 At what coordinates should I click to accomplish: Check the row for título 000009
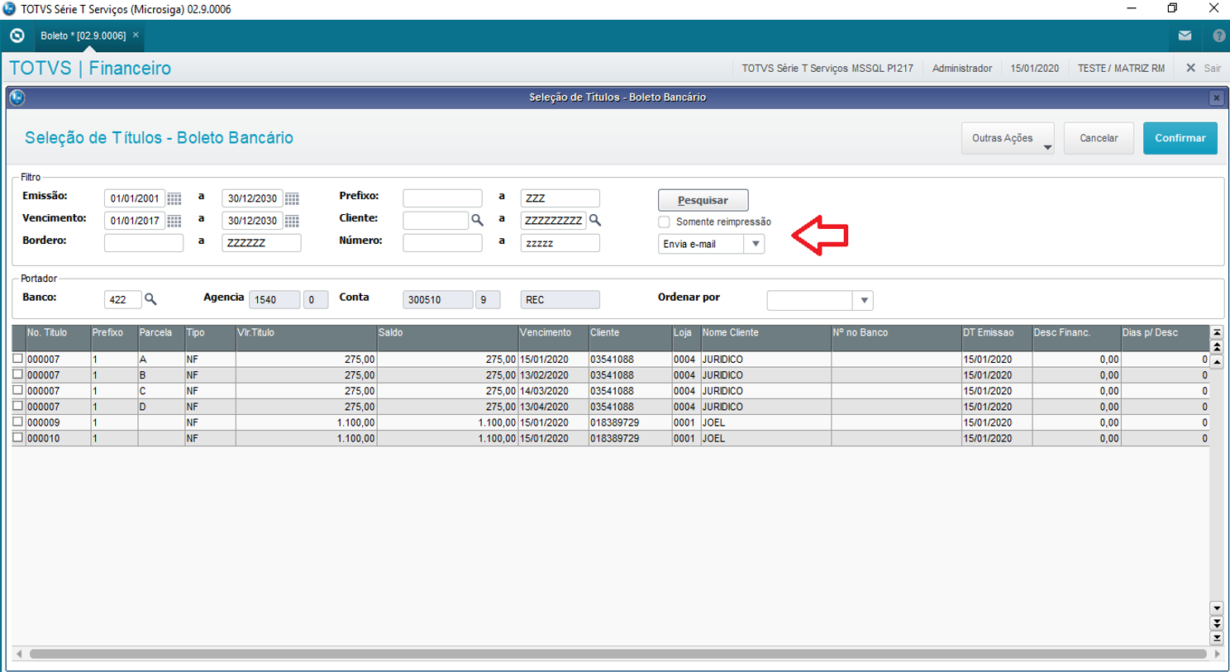(x=18, y=422)
